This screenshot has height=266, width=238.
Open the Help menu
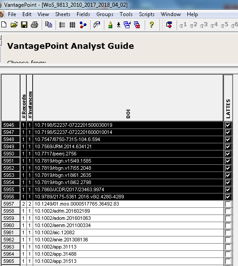click(192, 14)
